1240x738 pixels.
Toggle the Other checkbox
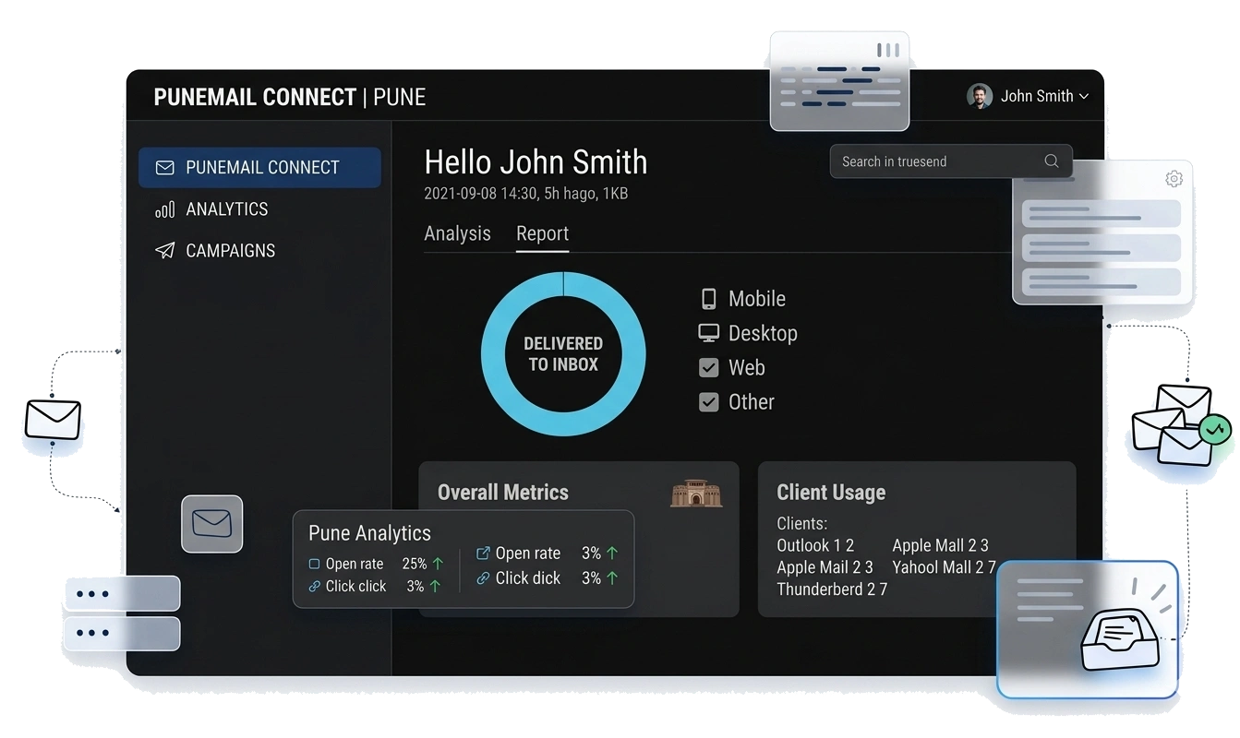[x=708, y=402]
